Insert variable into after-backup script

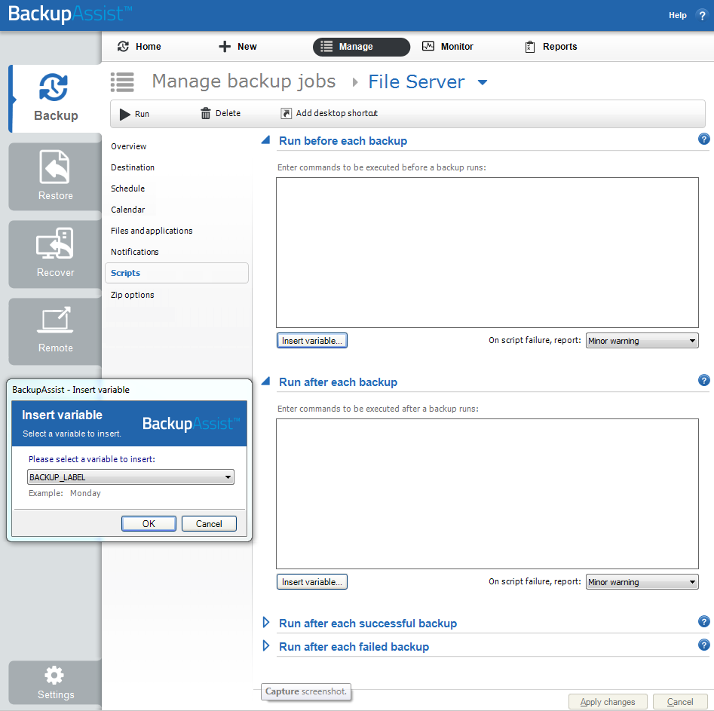[x=312, y=582]
